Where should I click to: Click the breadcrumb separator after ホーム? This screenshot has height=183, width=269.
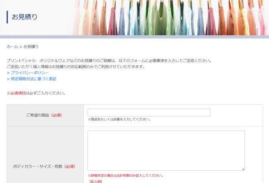pyautogui.click(x=21, y=46)
